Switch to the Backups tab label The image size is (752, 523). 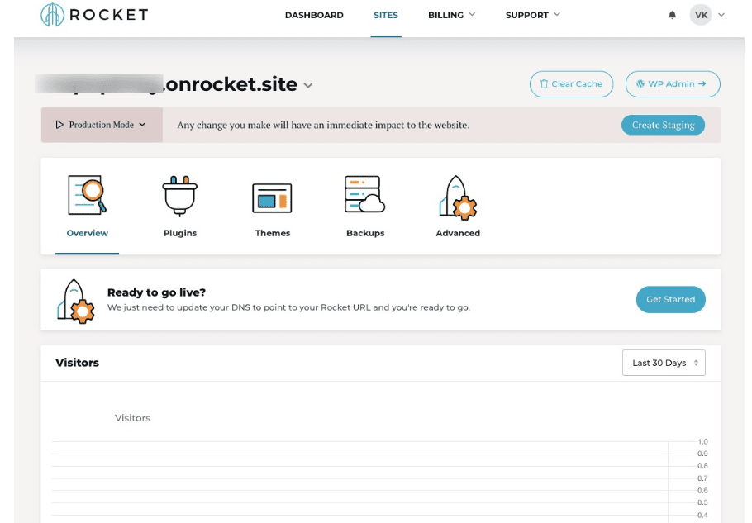pyautogui.click(x=365, y=233)
